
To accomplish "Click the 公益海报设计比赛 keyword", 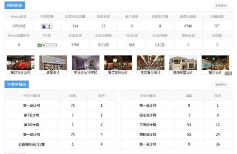I will coord(31,144).
